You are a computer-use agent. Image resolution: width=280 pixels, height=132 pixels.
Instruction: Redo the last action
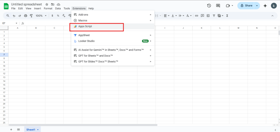click(20, 16)
